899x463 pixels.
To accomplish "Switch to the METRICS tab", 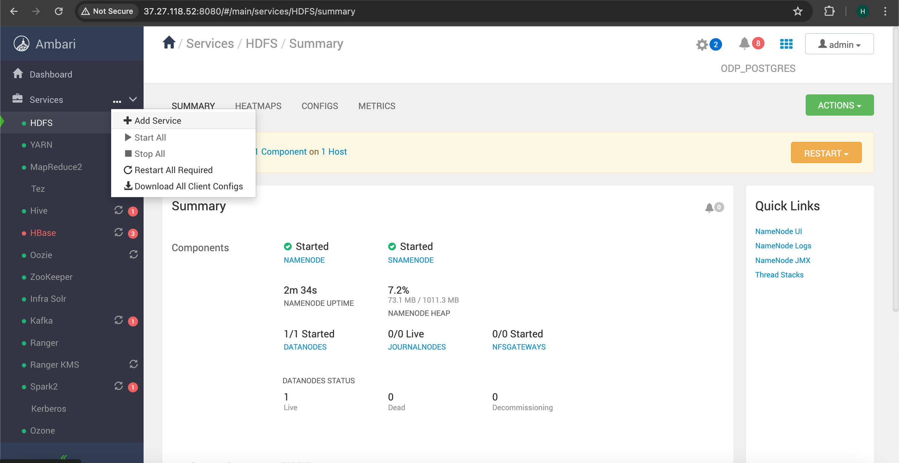I will point(377,106).
